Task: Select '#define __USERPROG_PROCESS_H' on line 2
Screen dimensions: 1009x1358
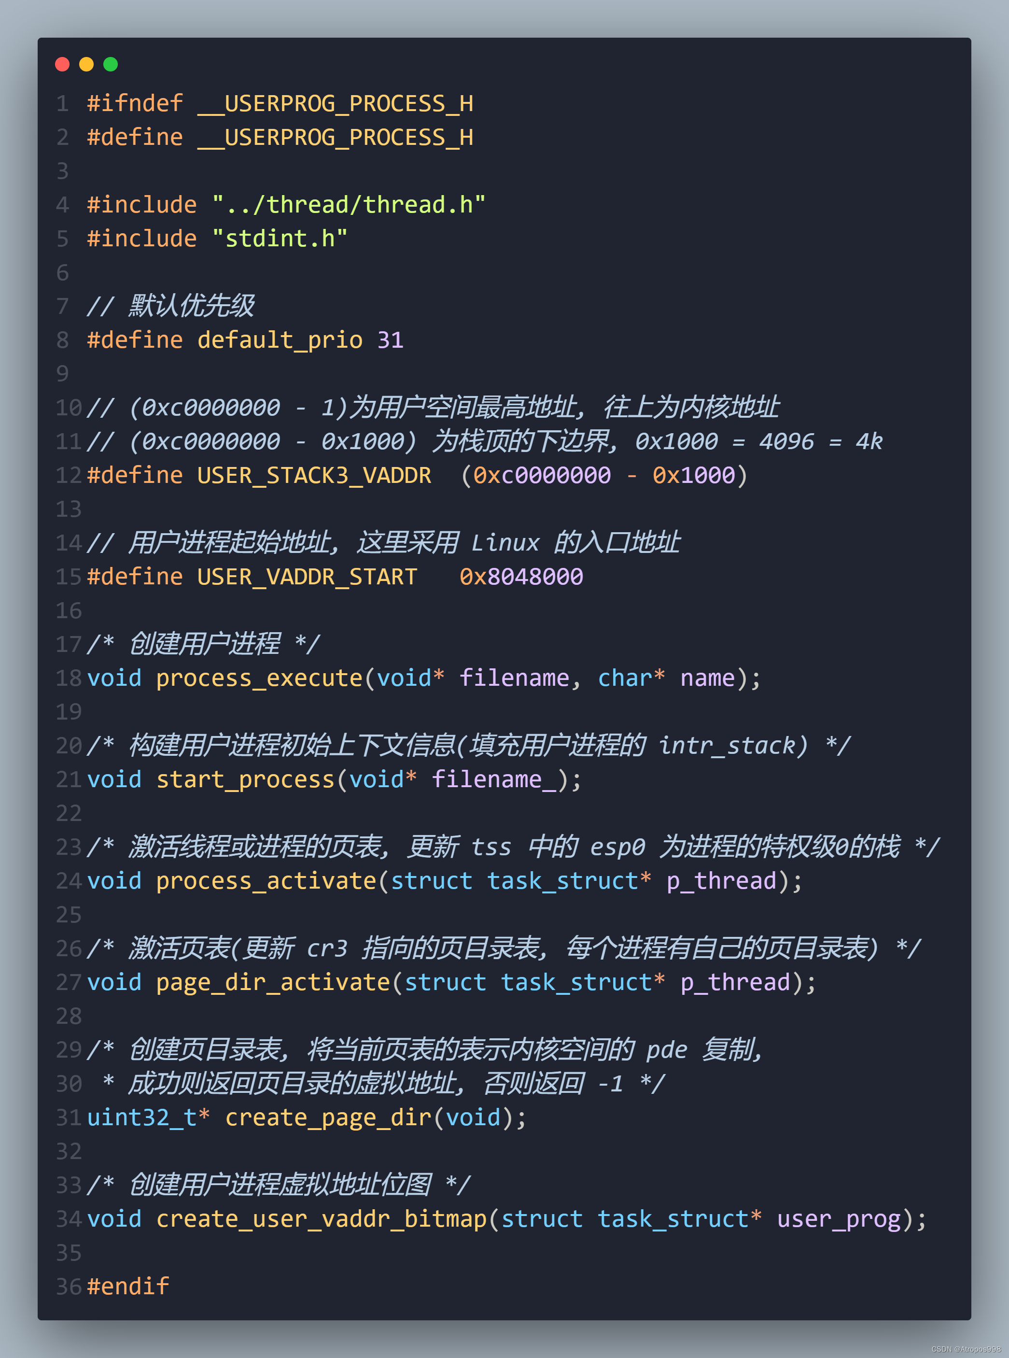Action: click(x=280, y=138)
